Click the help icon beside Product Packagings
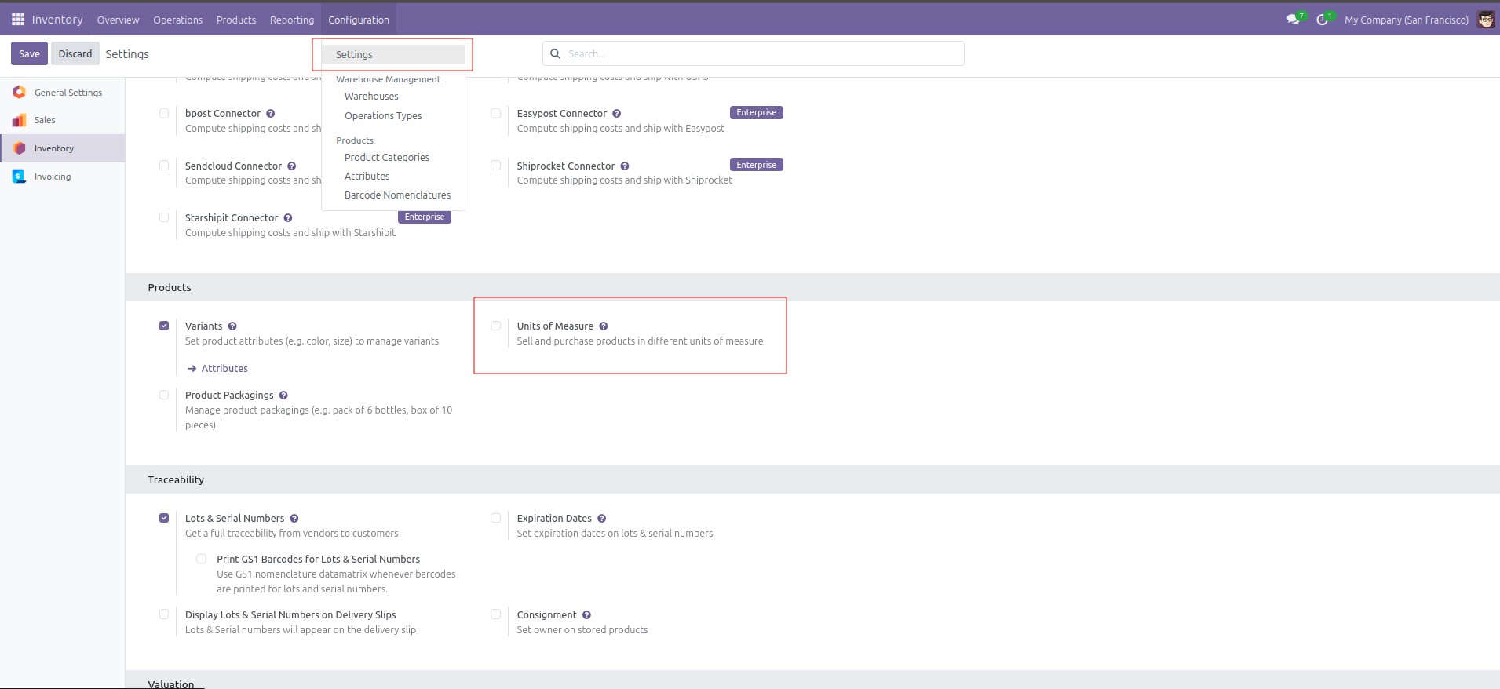1500x689 pixels. [x=283, y=396]
